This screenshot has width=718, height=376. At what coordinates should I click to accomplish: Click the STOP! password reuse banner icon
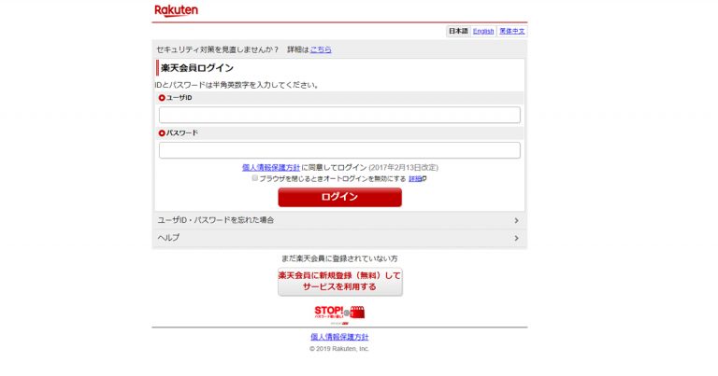[x=339, y=313]
